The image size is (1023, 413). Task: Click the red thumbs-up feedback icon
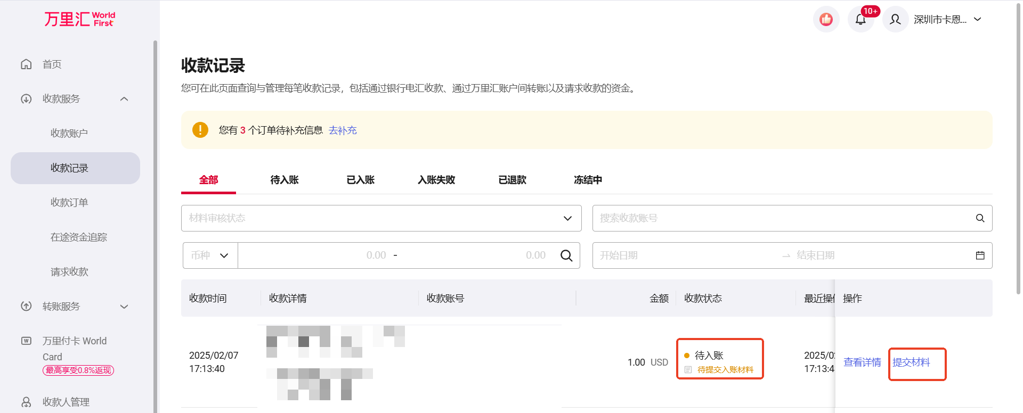826,20
